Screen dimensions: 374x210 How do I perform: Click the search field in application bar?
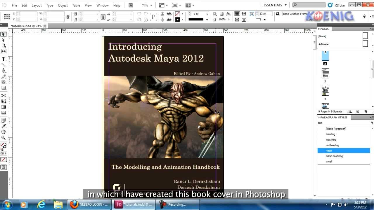tap(309, 5)
